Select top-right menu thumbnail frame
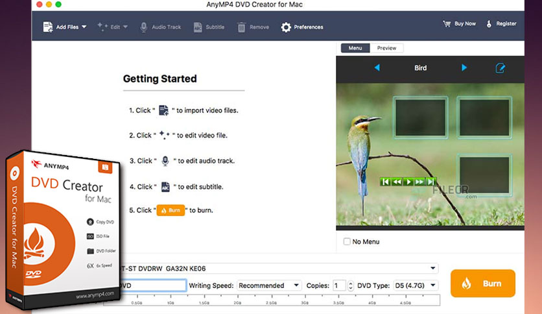This screenshot has width=542, height=314. [x=484, y=117]
